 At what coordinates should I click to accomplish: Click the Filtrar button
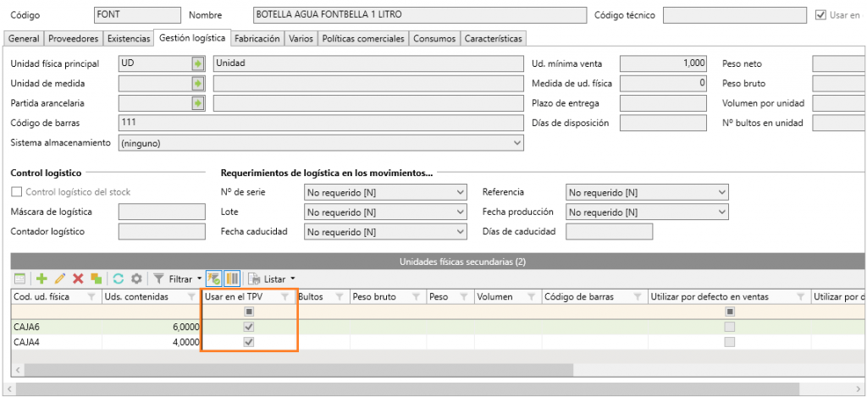(178, 278)
